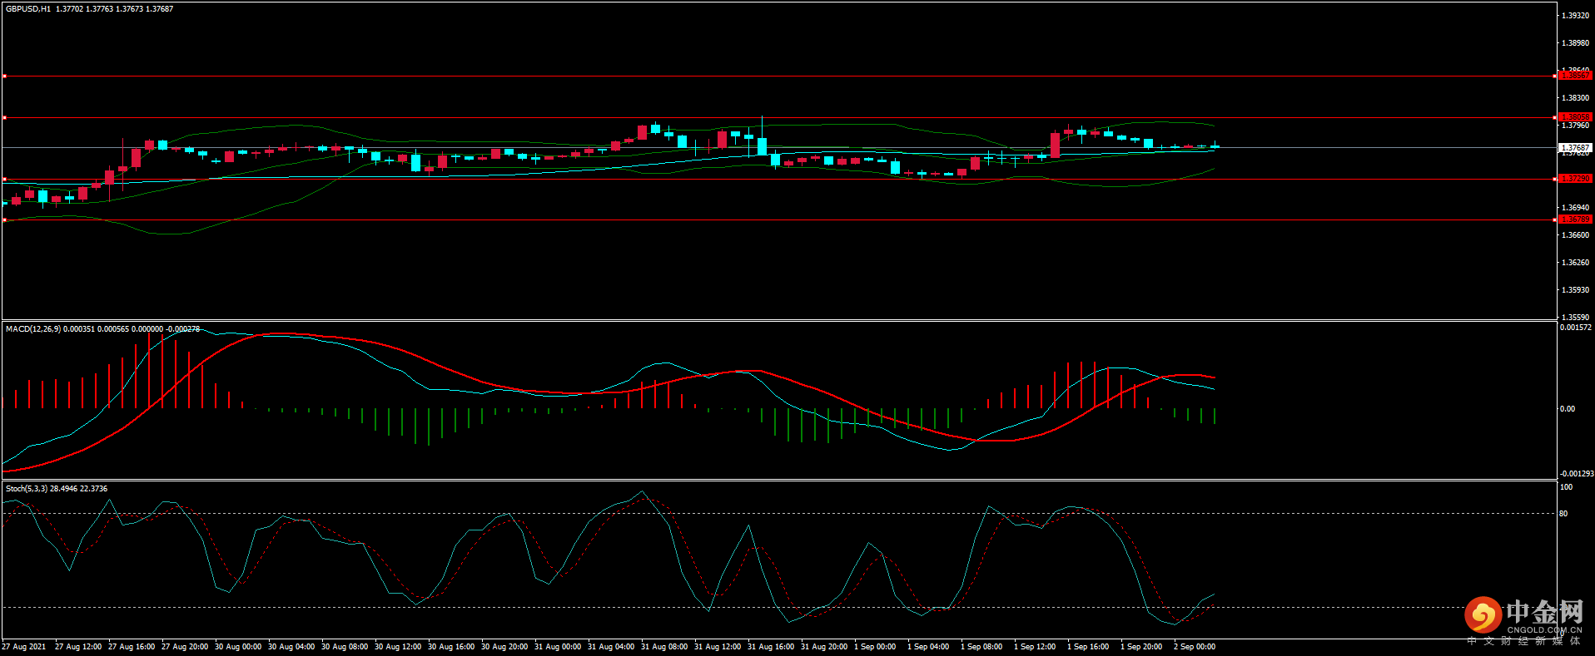The width and height of the screenshot is (1595, 656).
Task: Click the 1 Sep 00:00 time label
Action: pyautogui.click(x=875, y=647)
